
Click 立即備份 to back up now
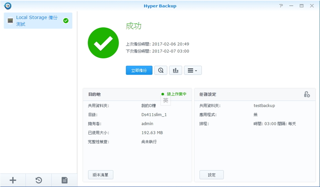139,70
